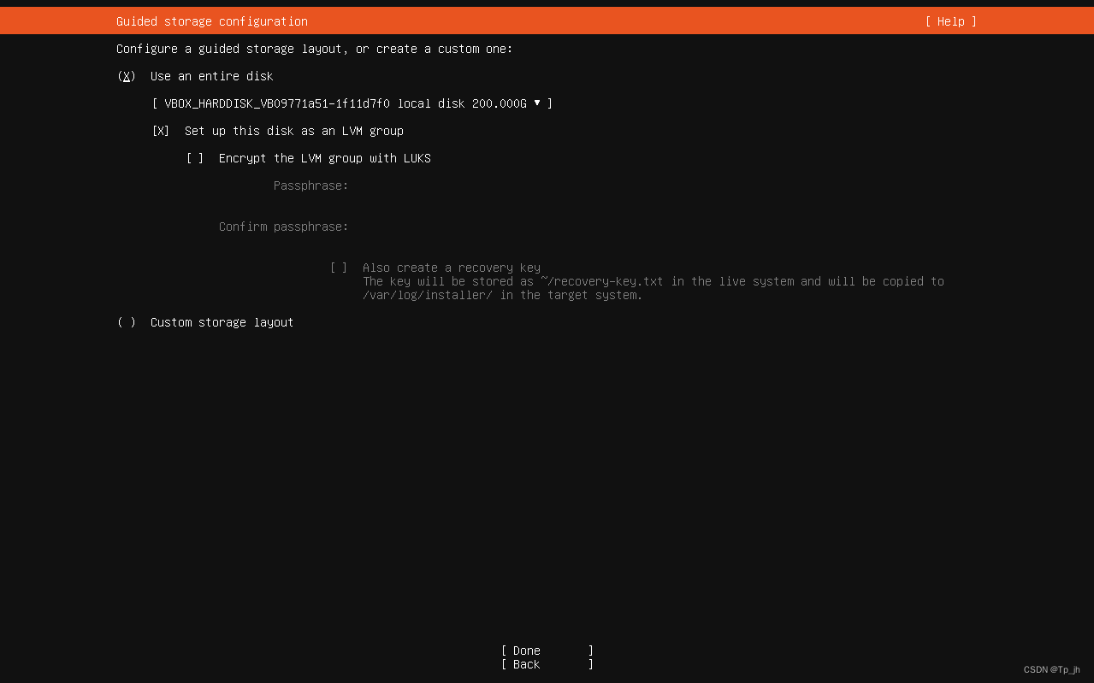Click the Done button
This screenshot has width=1094, height=683.
547,651
